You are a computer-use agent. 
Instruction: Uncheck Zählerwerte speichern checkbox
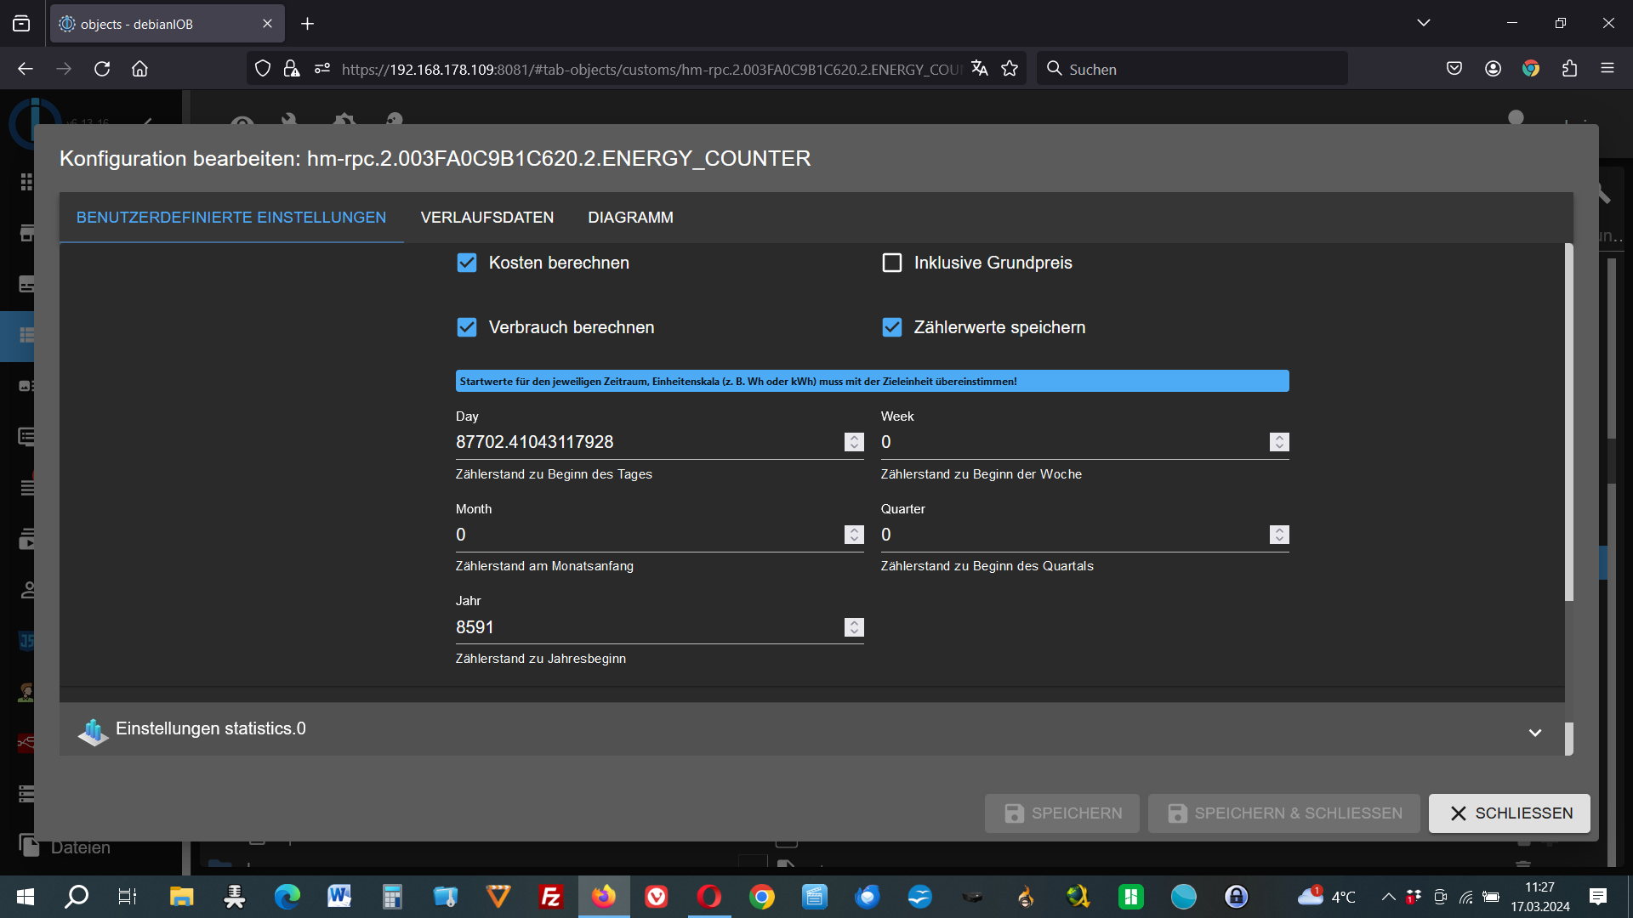892,327
